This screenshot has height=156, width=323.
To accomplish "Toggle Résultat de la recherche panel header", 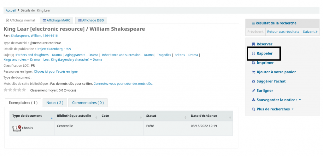I will point(273,23).
